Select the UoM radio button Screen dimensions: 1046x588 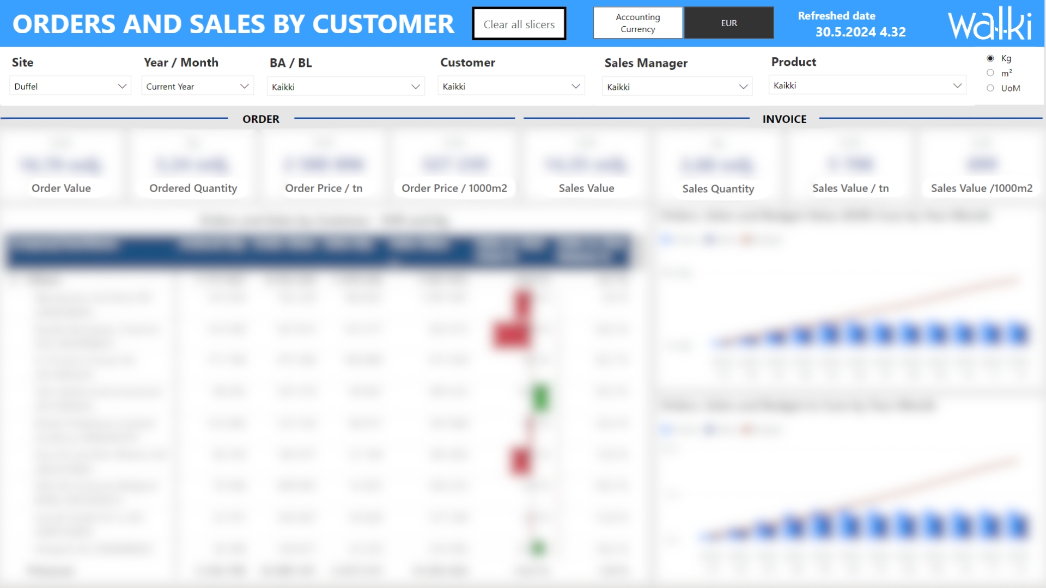990,88
